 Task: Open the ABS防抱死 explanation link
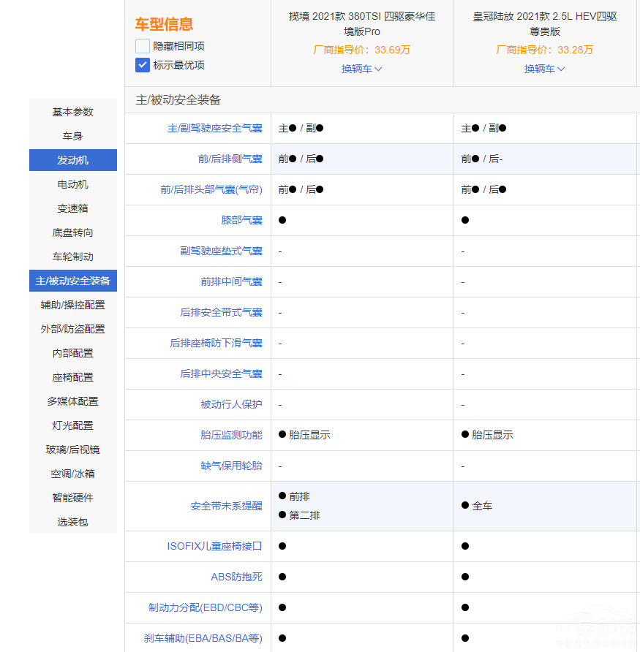(236, 577)
